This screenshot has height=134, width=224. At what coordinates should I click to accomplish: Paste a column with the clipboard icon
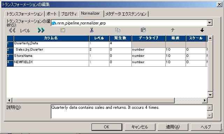coord(143,30)
